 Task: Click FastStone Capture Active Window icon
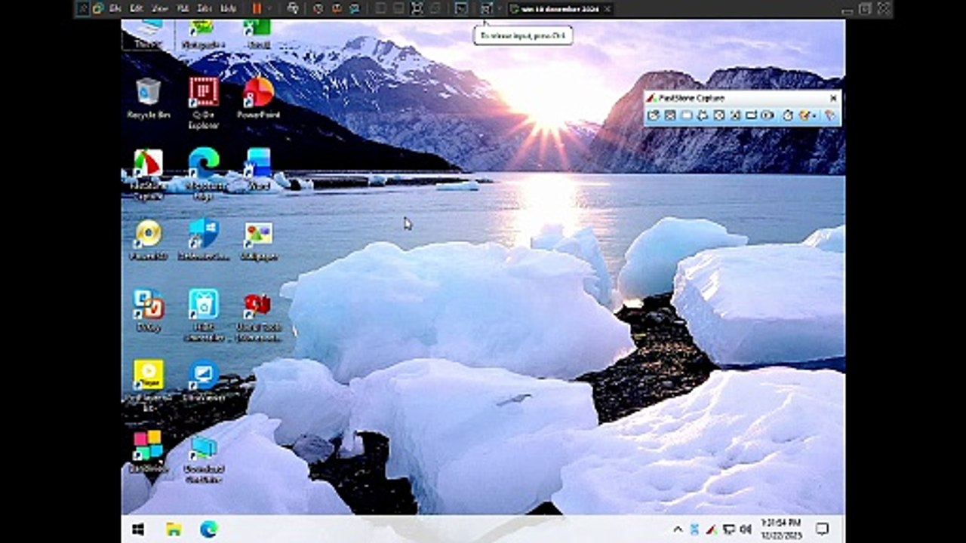pyautogui.click(x=670, y=115)
